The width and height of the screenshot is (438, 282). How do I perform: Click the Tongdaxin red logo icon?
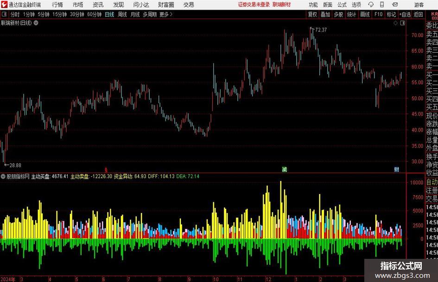coord(4,5)
